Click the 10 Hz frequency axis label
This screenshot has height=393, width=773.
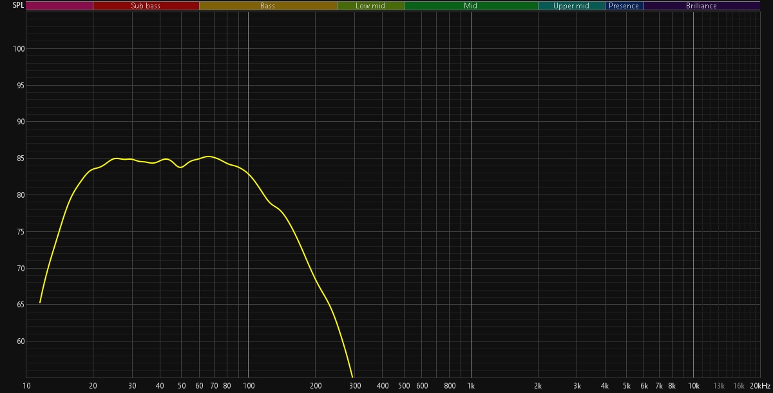[x=26, y=386]
